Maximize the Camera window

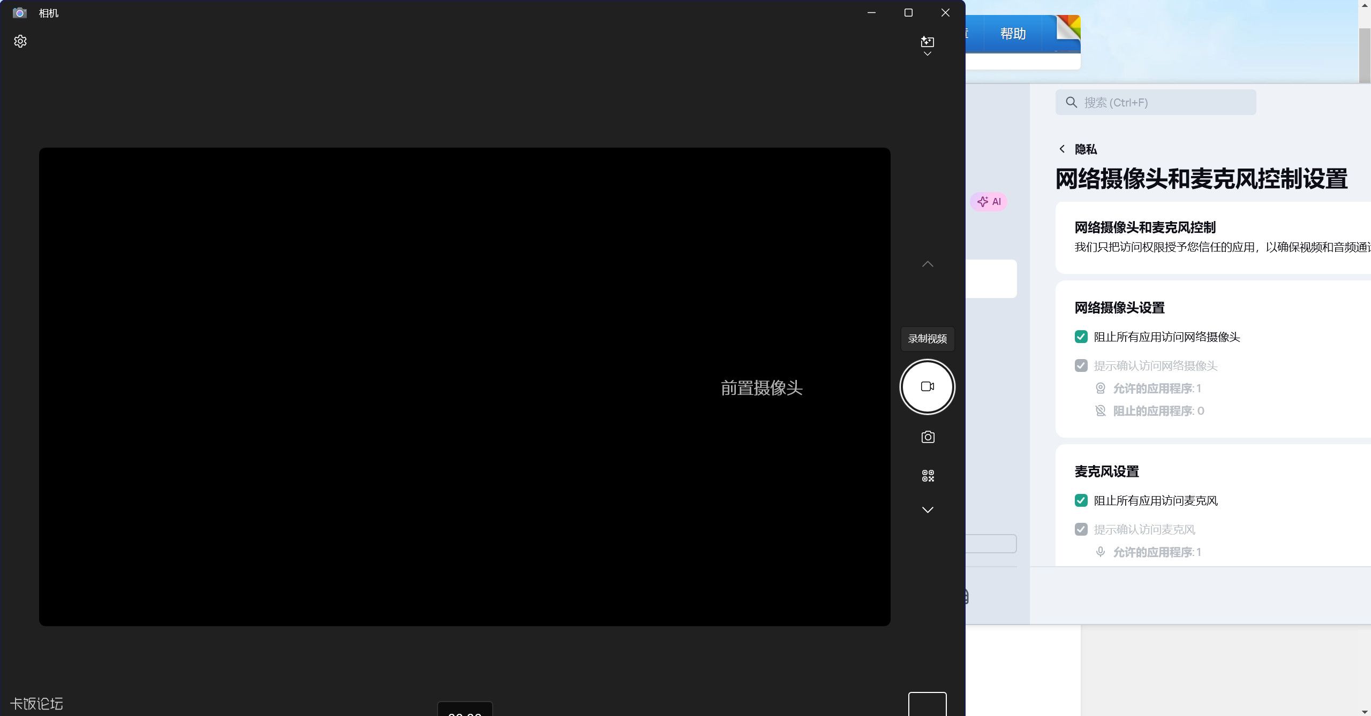point(908,13)
